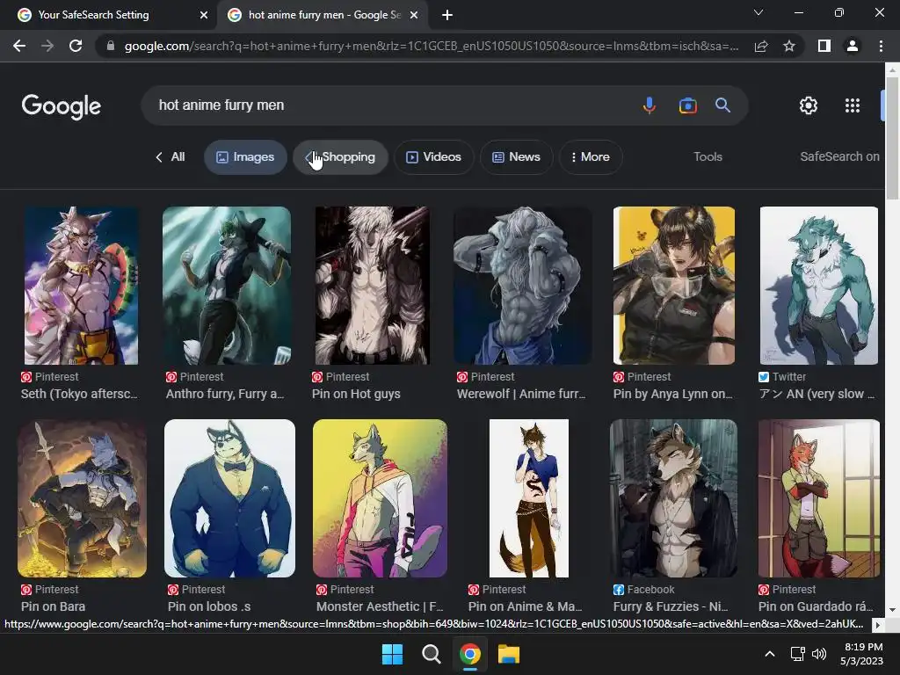Click the Pin on Hot guys caption
Screen dimensions: 900x675
pyautogui.click(x=356, y=394)
